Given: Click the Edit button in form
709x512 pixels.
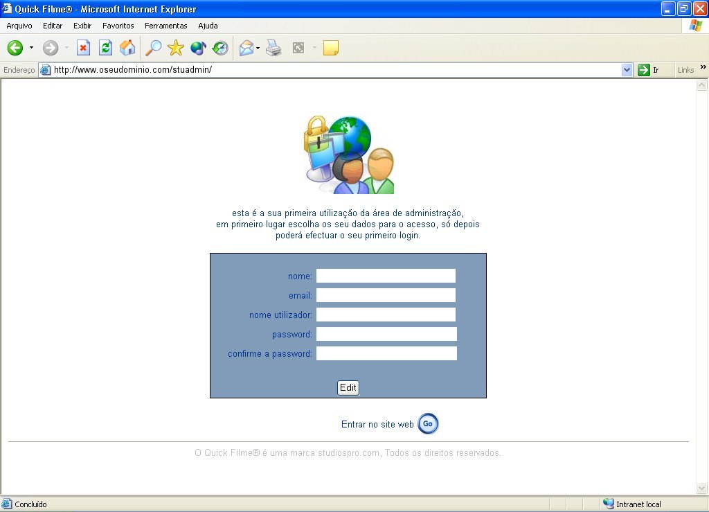Looking at the screenshot, I should click(x=348, y=388).
